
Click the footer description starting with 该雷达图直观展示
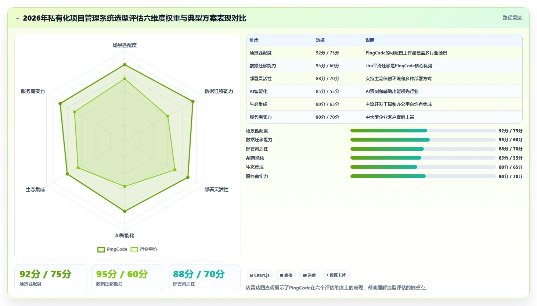pyautogui.click(x=338, y=288)
